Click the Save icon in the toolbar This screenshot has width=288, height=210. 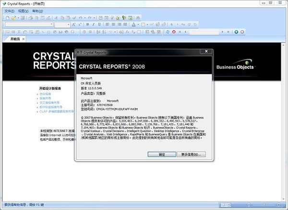[x=23, y=18]
